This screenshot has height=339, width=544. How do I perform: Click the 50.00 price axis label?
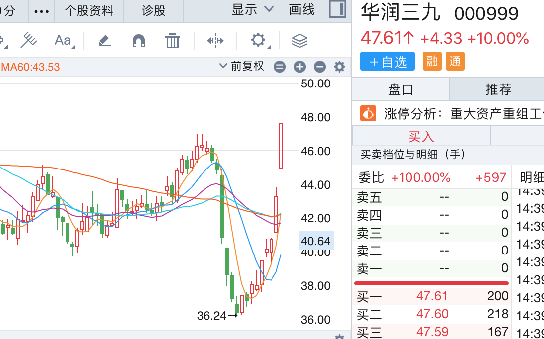(315, 84)
